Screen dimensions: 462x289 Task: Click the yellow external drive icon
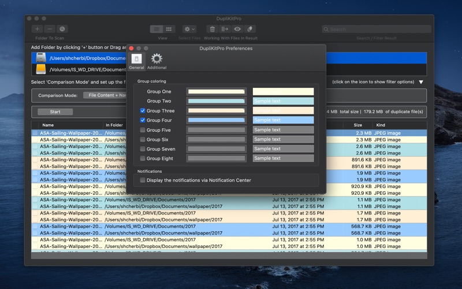click(41, 69)
